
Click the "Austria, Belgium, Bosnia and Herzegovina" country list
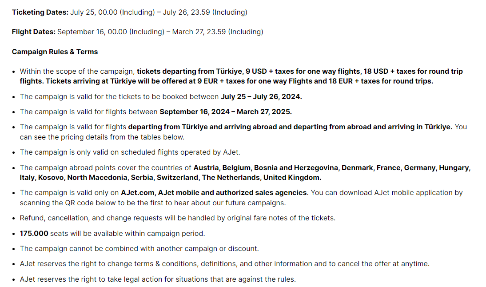tap(266, 167)
